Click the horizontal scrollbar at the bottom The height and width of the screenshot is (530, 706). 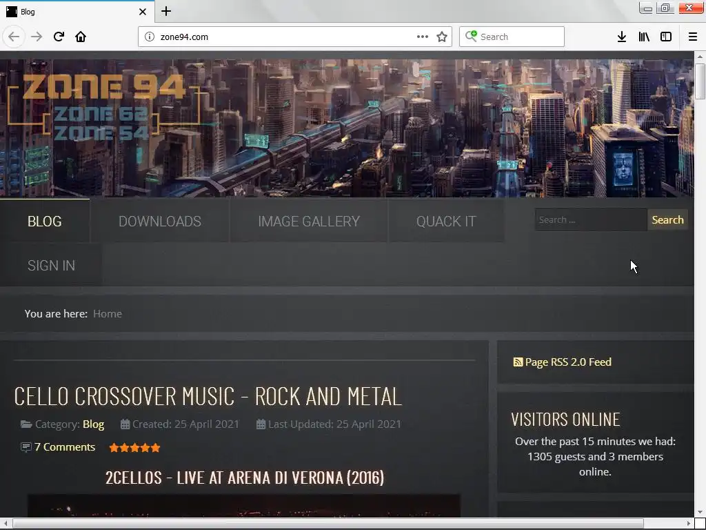[328, 523]
